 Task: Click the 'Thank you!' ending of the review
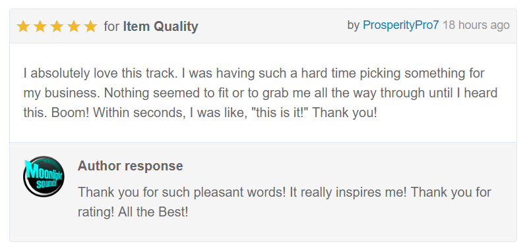[x=345, y=113]
